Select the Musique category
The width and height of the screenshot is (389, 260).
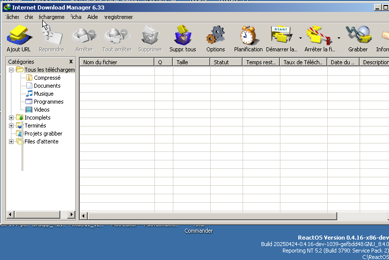click(x=43, y=94)
